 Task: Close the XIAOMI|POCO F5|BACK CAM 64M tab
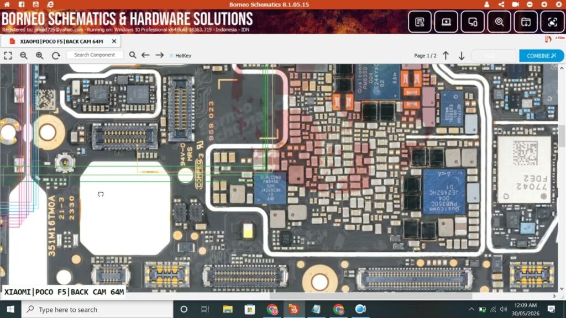(114, 41)
